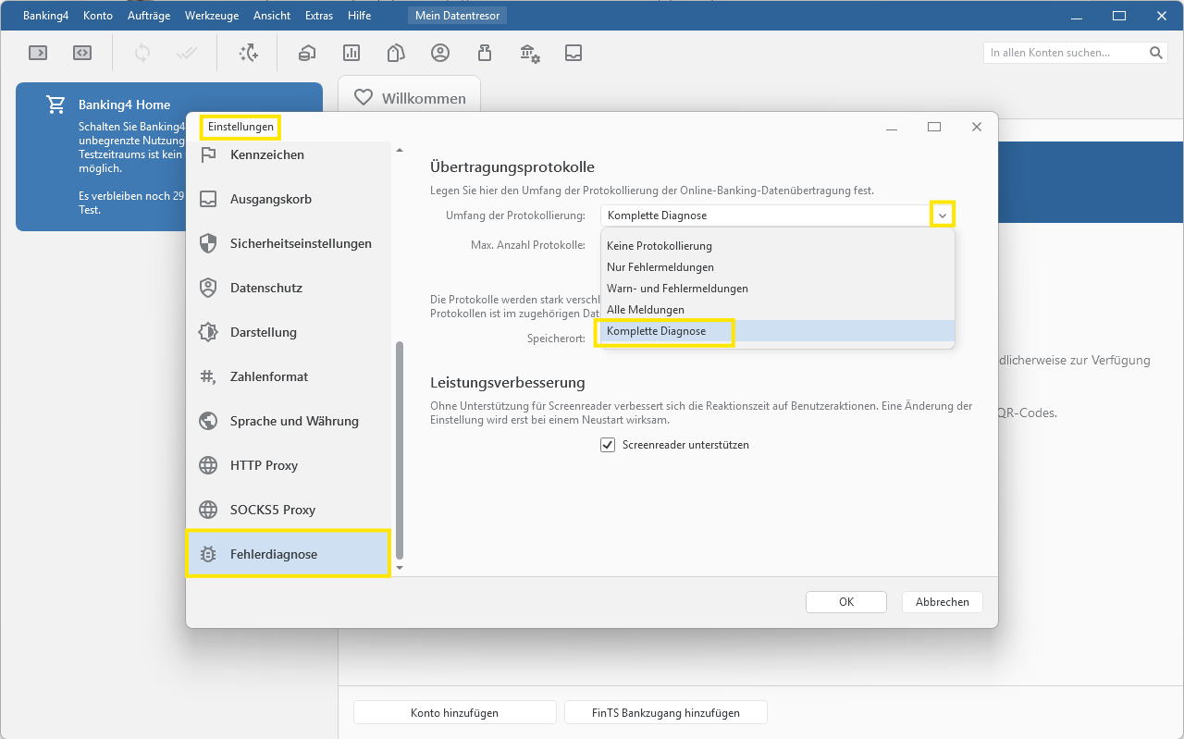1184x739 pixels.
Task: Open the contacts person icon in toolbar
Action: (440, 53)
